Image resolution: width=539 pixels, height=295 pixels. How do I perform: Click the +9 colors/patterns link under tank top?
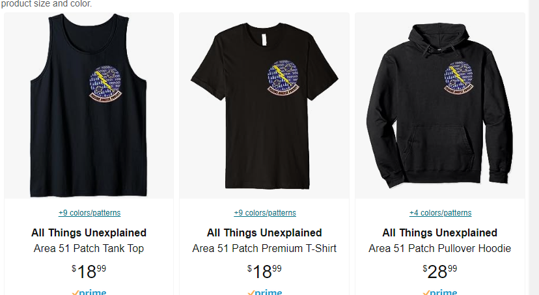coord(89,213)
